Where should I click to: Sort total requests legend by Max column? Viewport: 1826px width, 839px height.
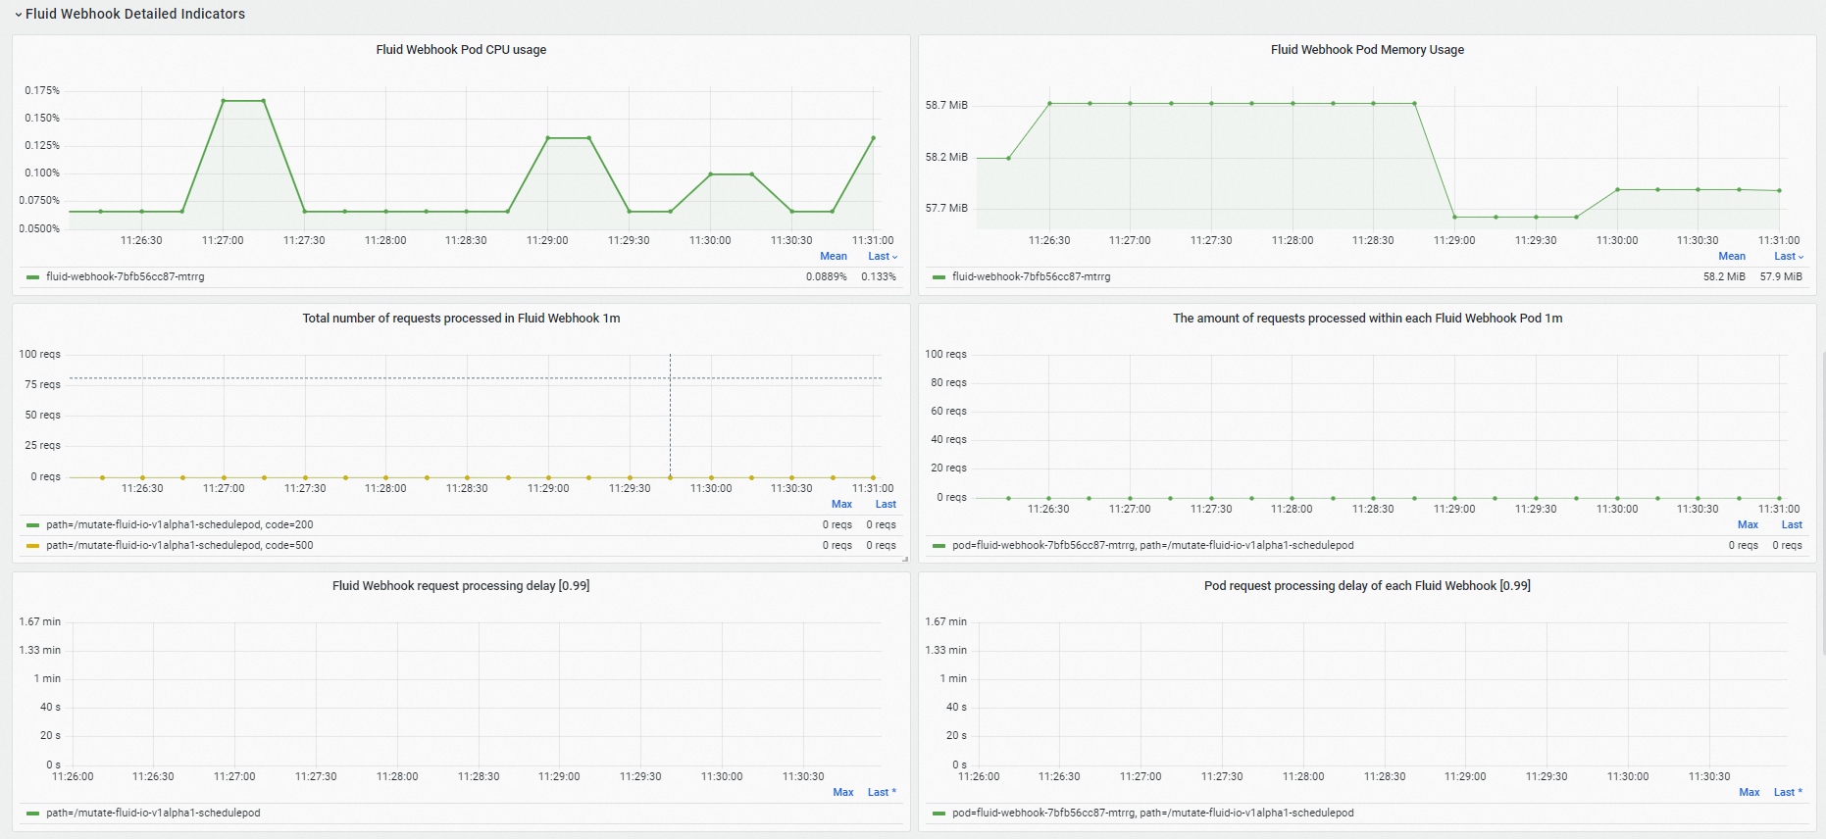(x=841, y=505)
